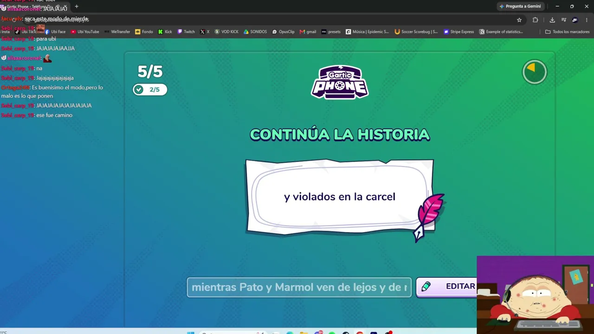Screen dimensions: 594x334
Task: Open the Kick bookmark
Action: (x=165, y=32)
